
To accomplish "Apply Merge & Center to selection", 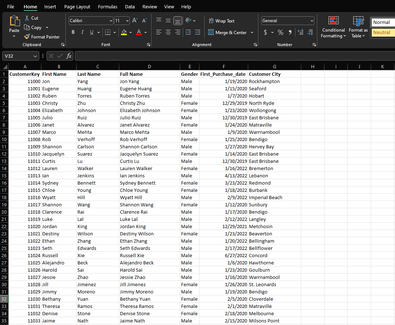I will tap(228, 32).
